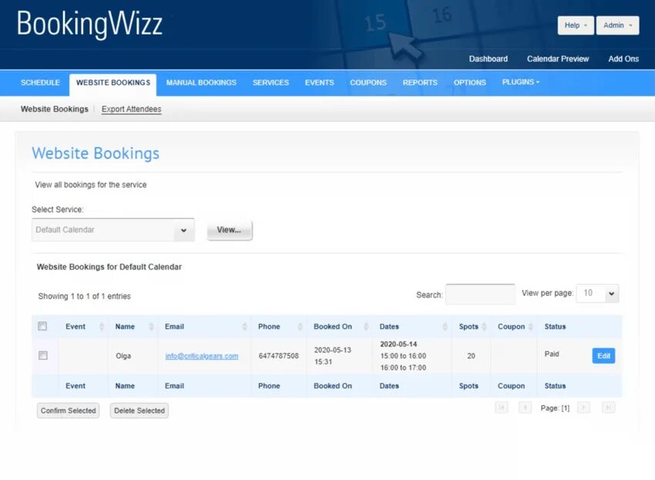Edit Olga's booking
The height and width of the screenshot is (480, 655).
coord(603,355)
